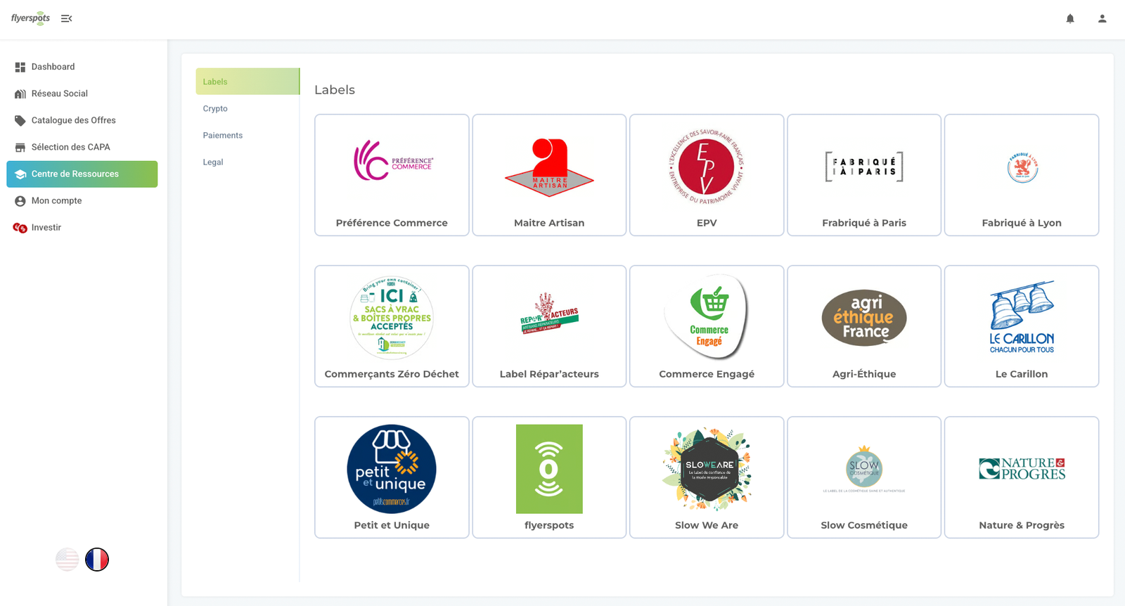This screenshot has height=606, width=1125.
Task: Click the Nature & Progrès logo
Action: click(x=1022, y=469)
